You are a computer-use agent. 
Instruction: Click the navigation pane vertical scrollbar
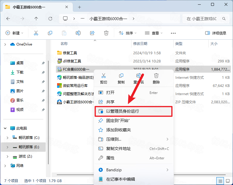(48, 112)
